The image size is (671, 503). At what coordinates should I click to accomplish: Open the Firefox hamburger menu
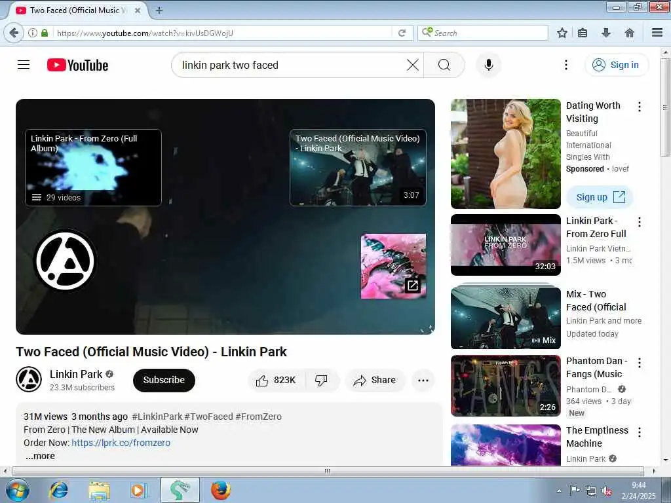coord(657,33)
